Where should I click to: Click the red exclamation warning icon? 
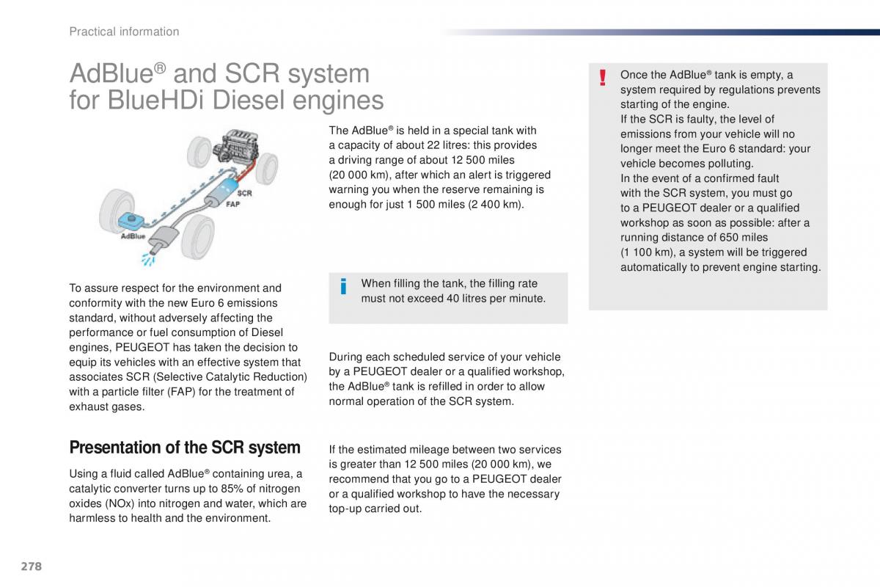602,77
